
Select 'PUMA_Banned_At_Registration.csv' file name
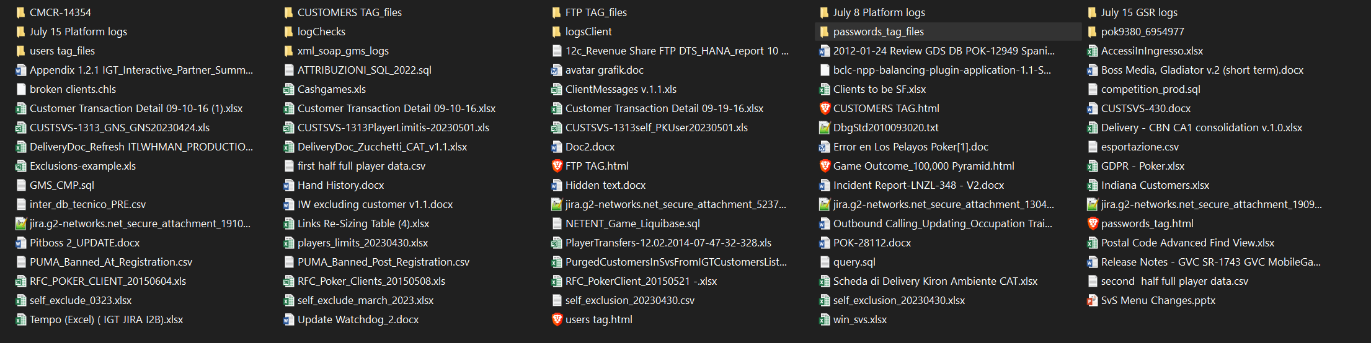tap(111, 262)
